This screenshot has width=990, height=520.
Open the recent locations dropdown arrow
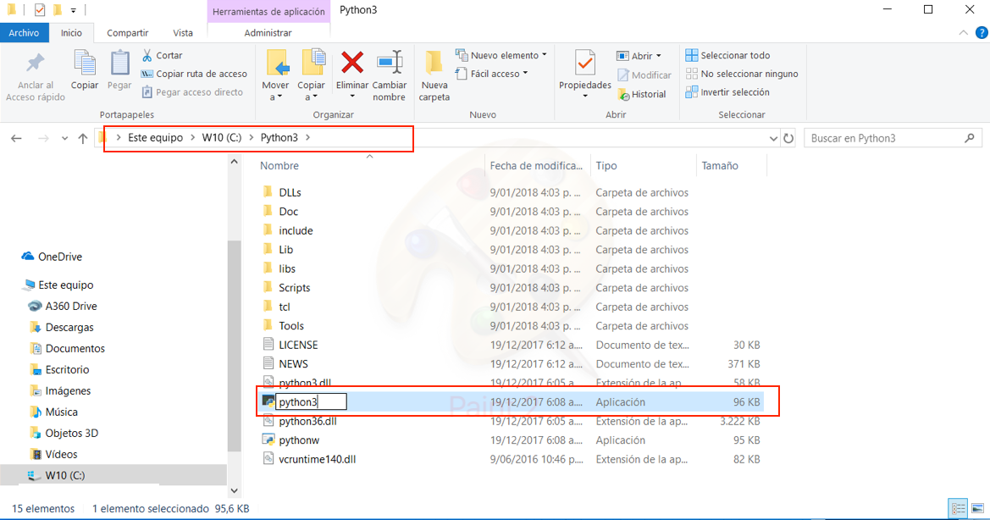click(64, 138)
